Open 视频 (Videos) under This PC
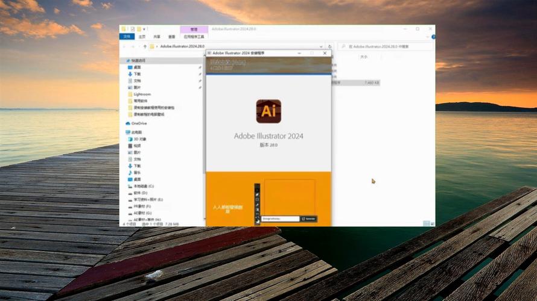 (138, 146)
